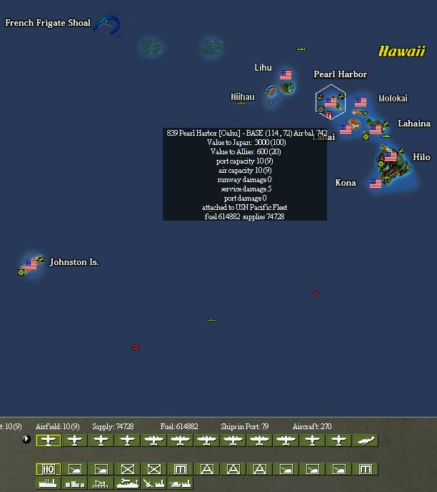
Task: Open the warship icon in bottom row
Action: point(128,483)
